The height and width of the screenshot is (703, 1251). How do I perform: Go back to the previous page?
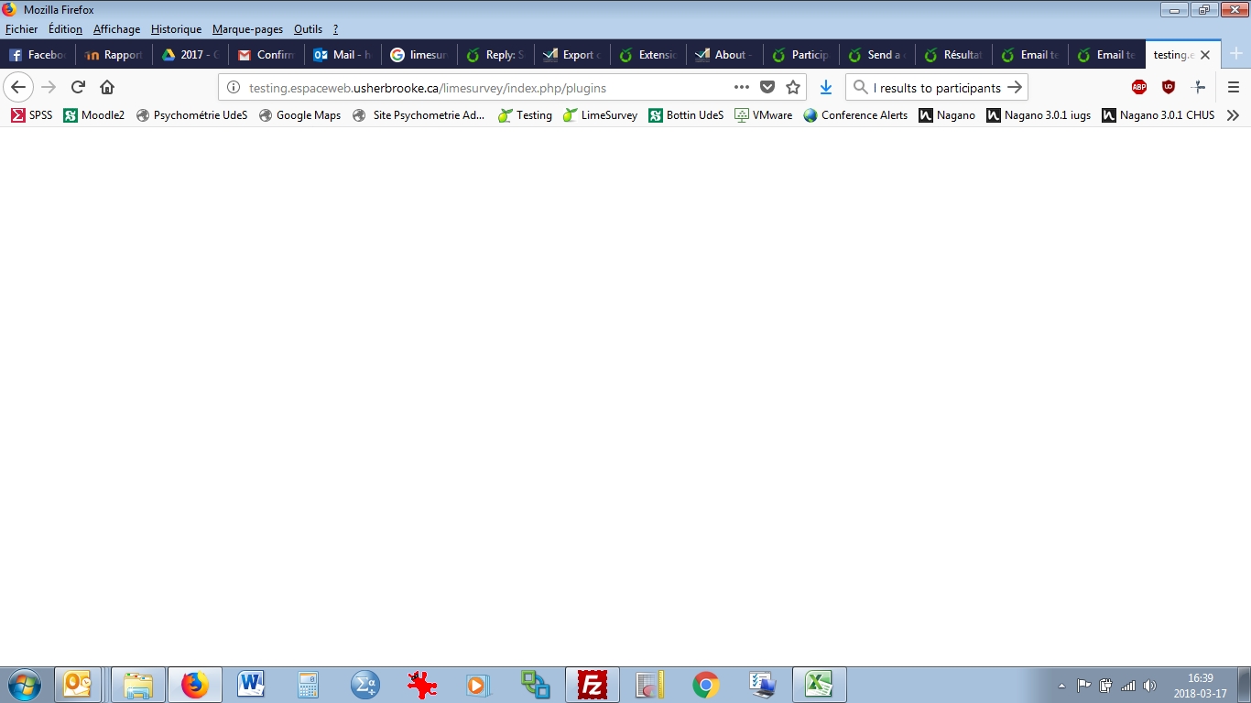click(18, 87)
